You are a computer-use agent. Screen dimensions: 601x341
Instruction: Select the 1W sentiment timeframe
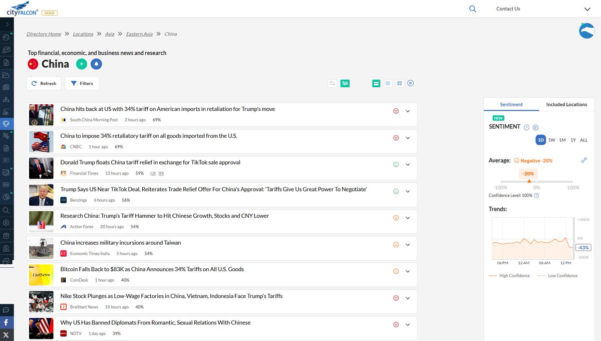pos(551,140)
